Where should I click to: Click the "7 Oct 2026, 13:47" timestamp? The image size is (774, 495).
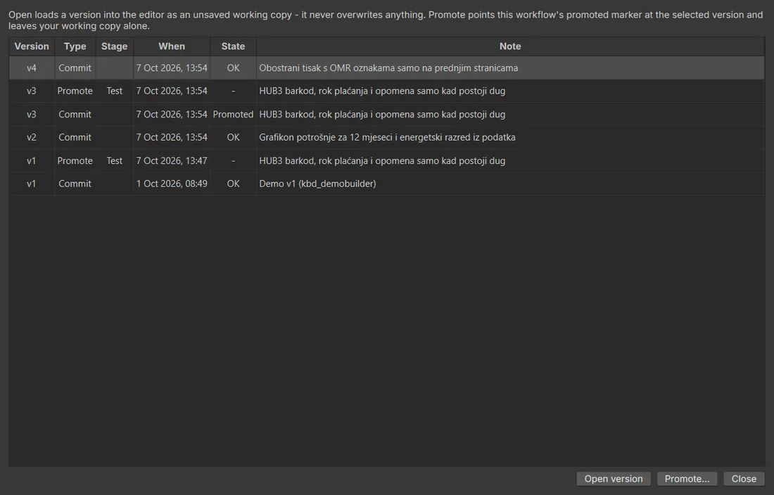click(172, 161)
